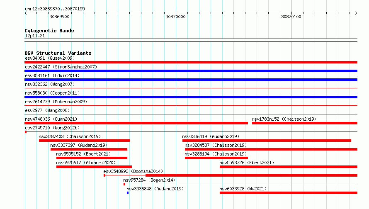The image size is (369, 209).
Task: Select the red esv34091 variant bar
Action: (x=191, y=62)
